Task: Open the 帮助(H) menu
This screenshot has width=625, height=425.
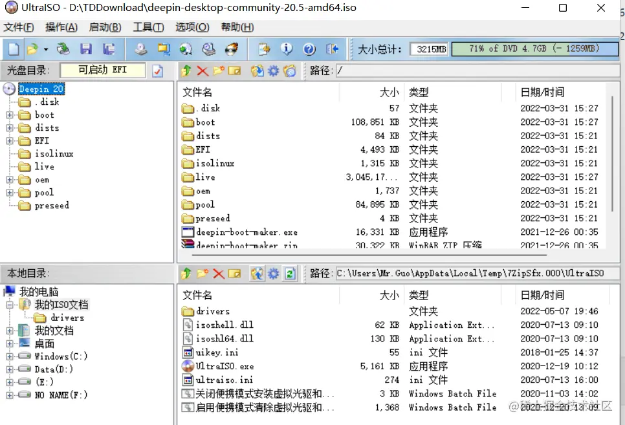Action: pyautogui.click(x=237, y=27)
